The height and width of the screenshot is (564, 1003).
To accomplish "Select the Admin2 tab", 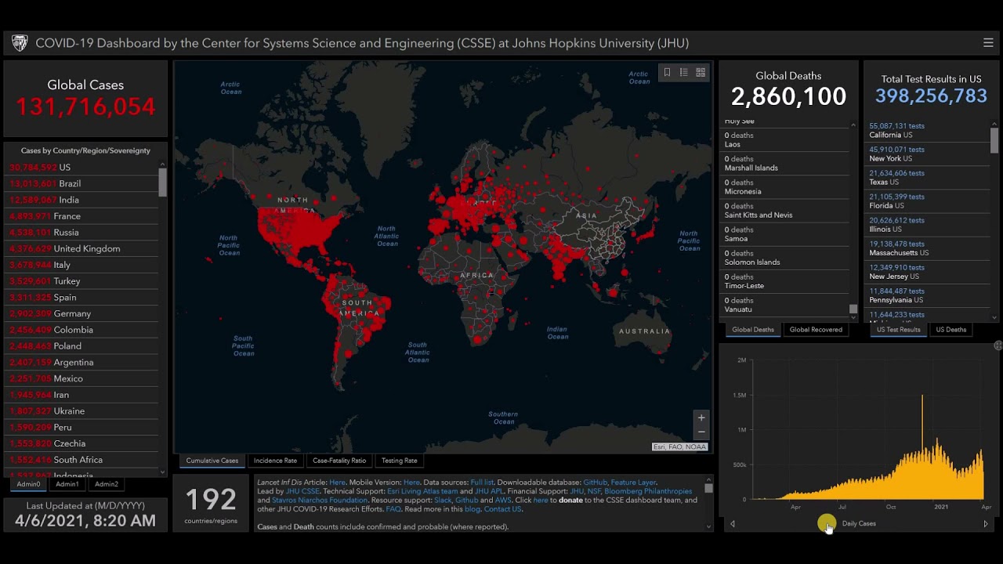I will click(107, 484).
